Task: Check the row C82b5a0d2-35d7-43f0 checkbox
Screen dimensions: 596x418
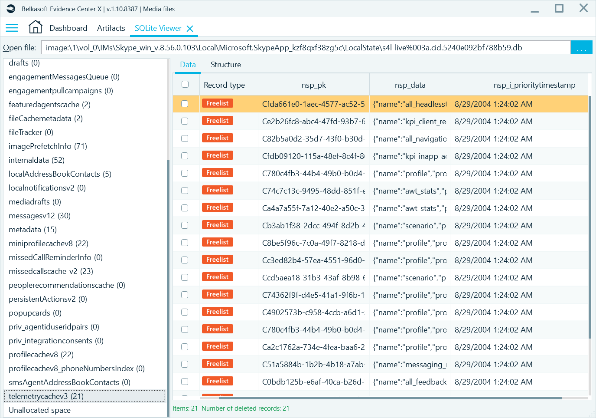Action: (185, 138)
